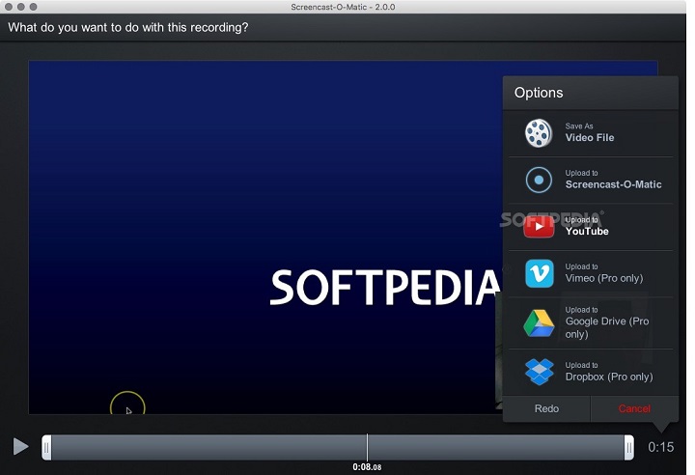
Task: Click the red Cancel button
Action: pyautogui.click(x=634, y=408)
